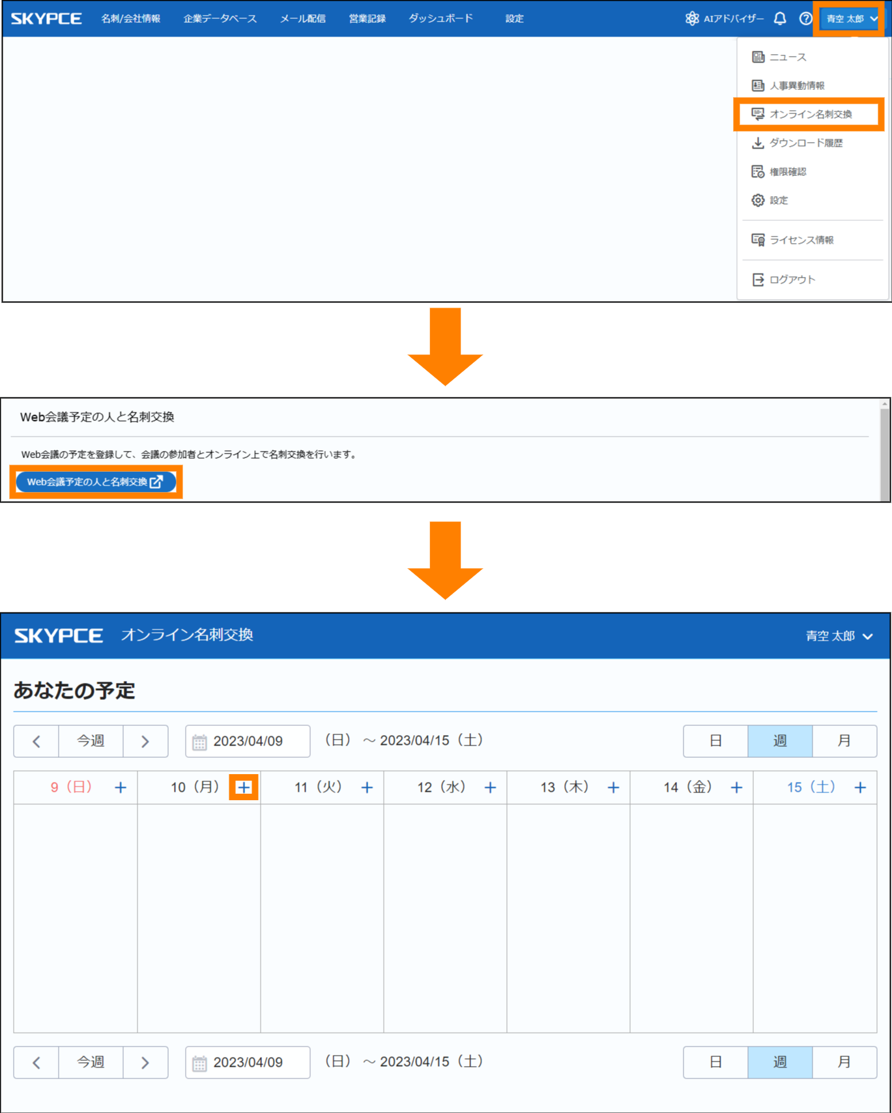Screen dimensions: 892x1113
Task: Open the notifications bell icon
Action: [x=779, y=18]
